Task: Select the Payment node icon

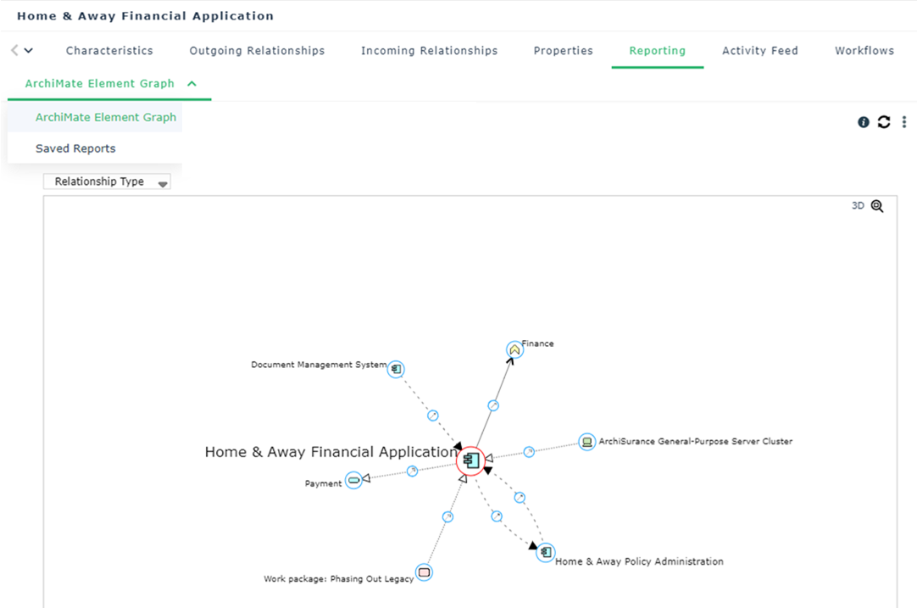Action: click(x=354, y=480)
